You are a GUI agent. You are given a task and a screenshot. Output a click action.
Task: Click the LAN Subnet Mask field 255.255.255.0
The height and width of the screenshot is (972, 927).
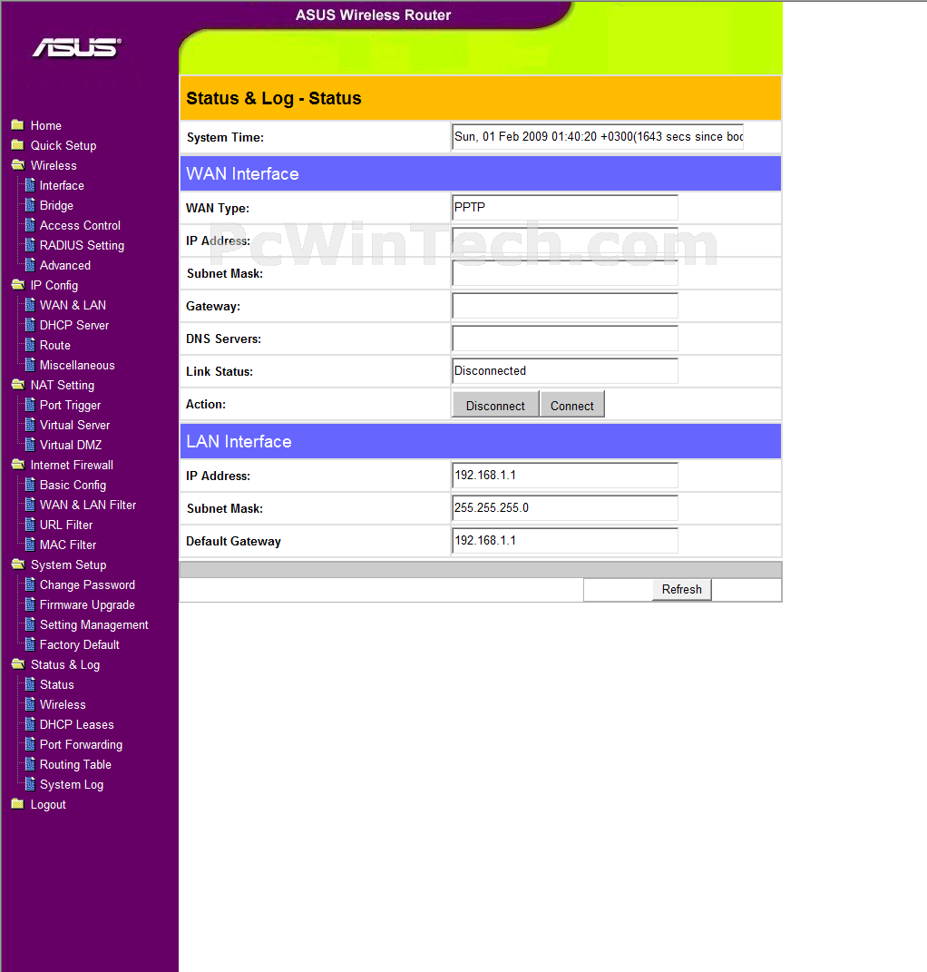(565, 508)
